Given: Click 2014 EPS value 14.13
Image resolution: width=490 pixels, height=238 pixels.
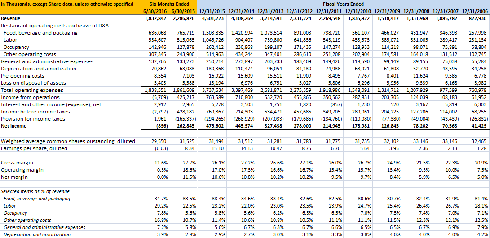Looking at the screenshot, I should (247, 148).
